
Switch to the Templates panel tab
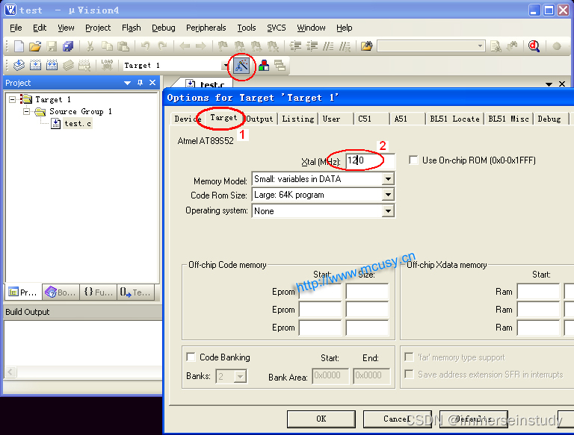(x=136, y=292)
